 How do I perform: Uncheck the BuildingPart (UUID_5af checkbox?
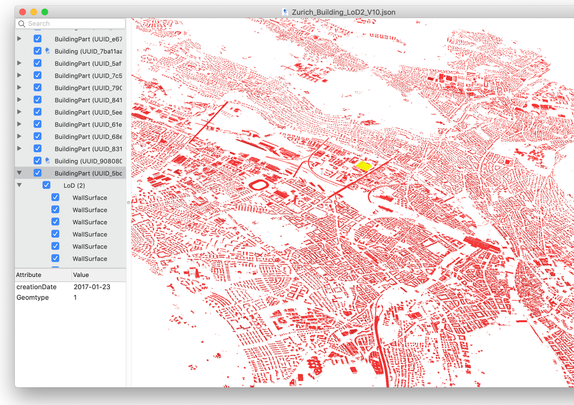click(x=37, y=63)
